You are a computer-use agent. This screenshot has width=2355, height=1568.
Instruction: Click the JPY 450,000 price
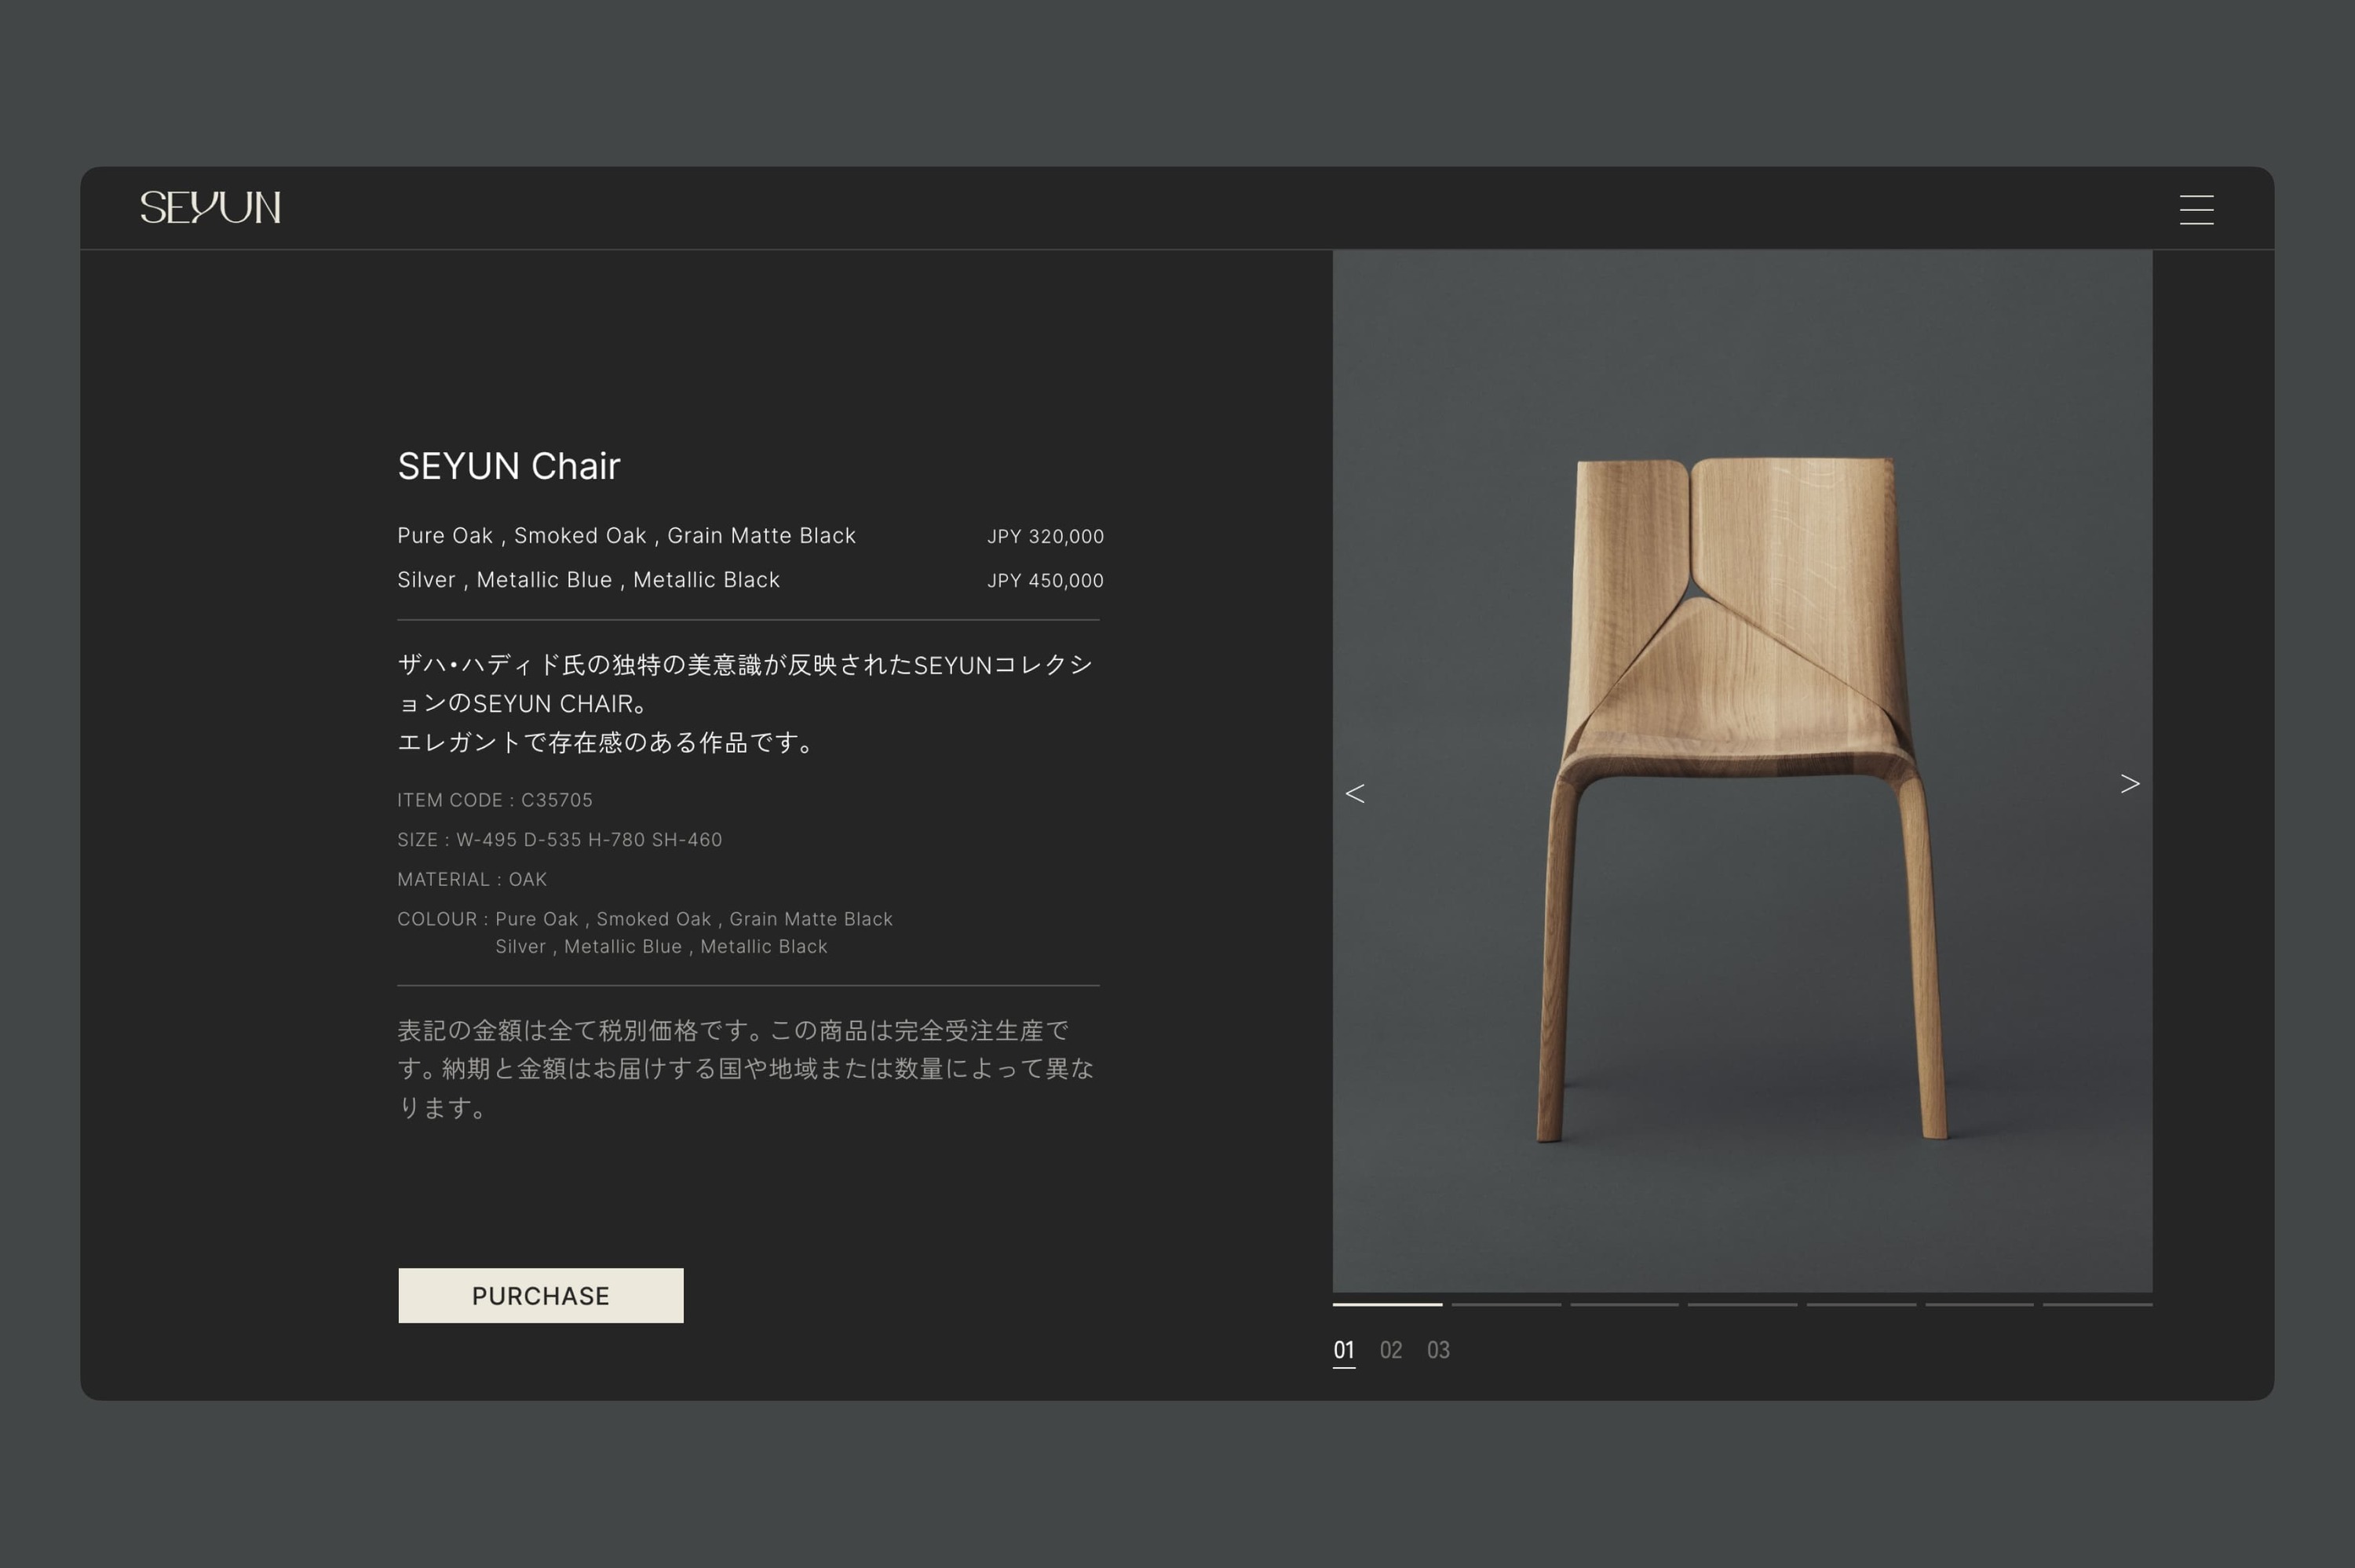point(1045,580)
